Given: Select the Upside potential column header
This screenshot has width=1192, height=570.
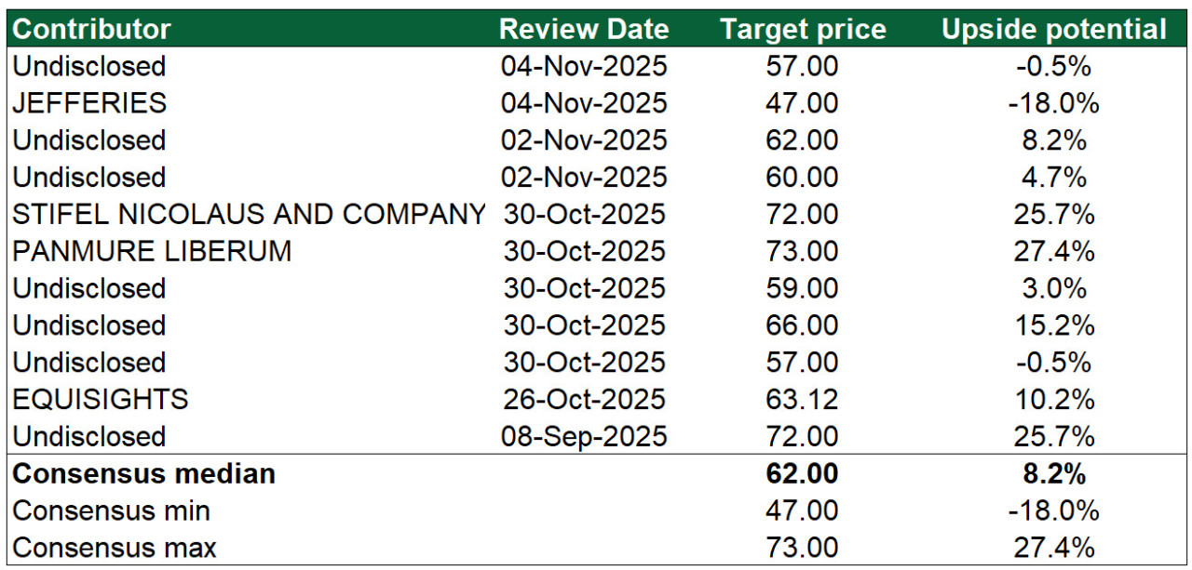Looking at the screenshot, I should [1053, 29].
